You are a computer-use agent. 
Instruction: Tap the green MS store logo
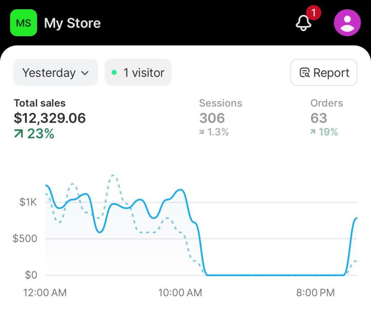(24, 23)
